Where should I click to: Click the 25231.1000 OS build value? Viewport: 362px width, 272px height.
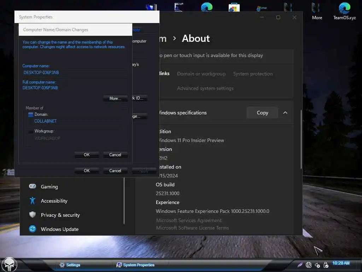[168, 193]
